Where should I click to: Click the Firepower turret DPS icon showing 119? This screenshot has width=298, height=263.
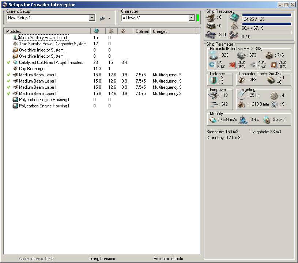(213, 95)
